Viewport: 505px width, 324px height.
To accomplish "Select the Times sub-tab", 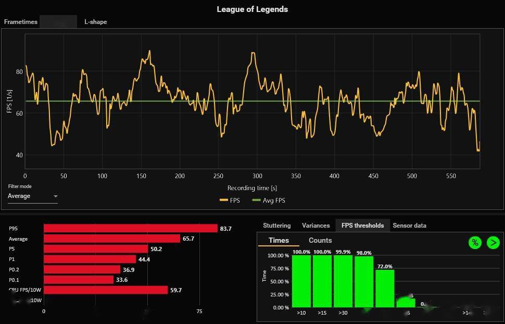I will [x=279, y=240].
